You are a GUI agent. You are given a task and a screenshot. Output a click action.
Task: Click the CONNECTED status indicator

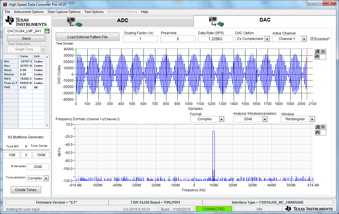(214, 209)
